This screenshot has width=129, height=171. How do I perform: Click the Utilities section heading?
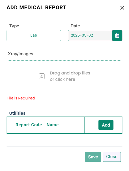pos(17,113)
